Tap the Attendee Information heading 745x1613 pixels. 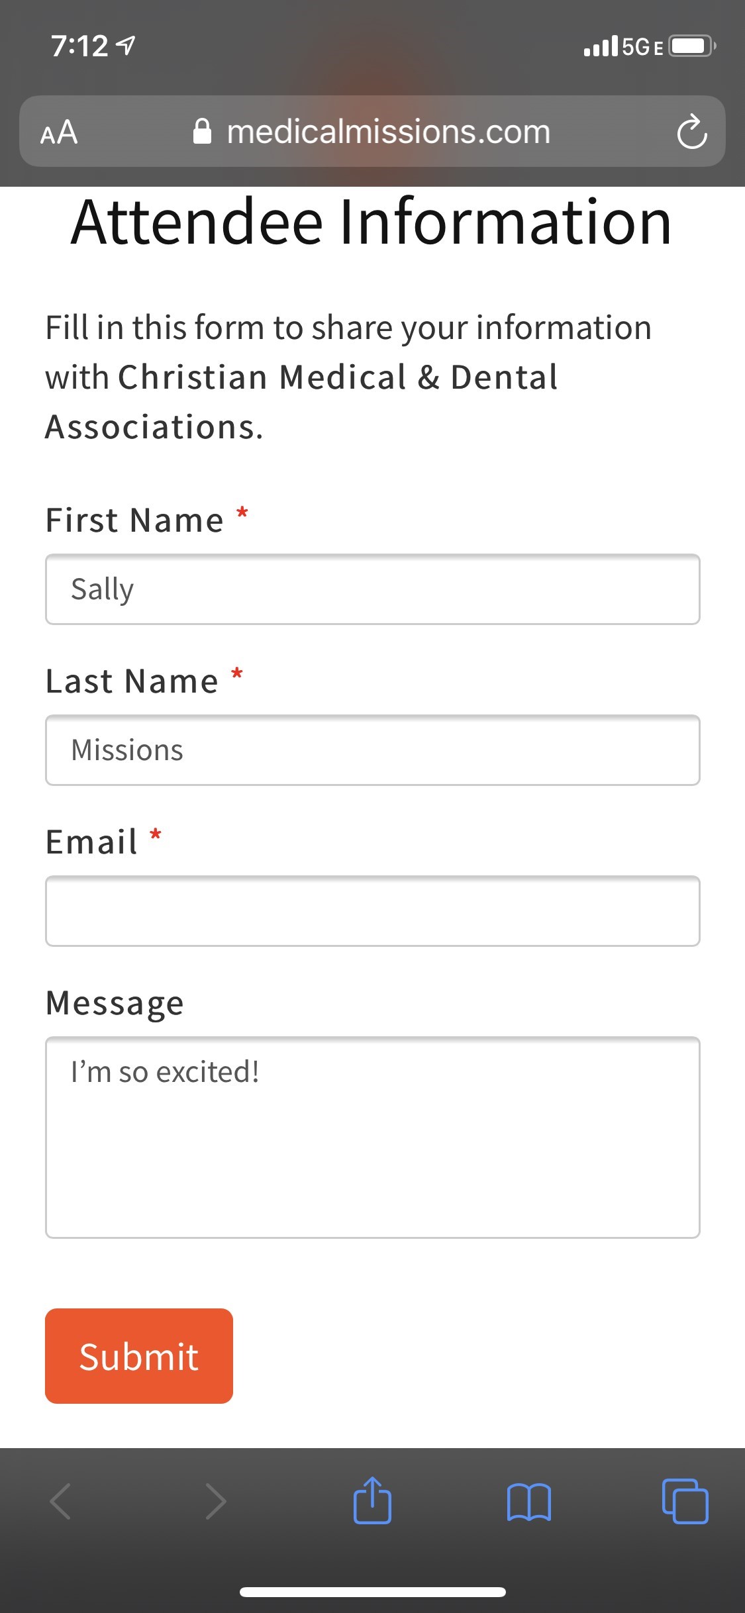tap(371, 222)
